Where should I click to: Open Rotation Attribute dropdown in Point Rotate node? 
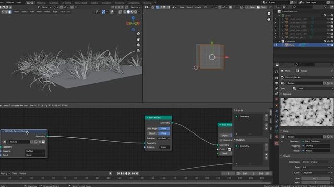tap(164, 138)
